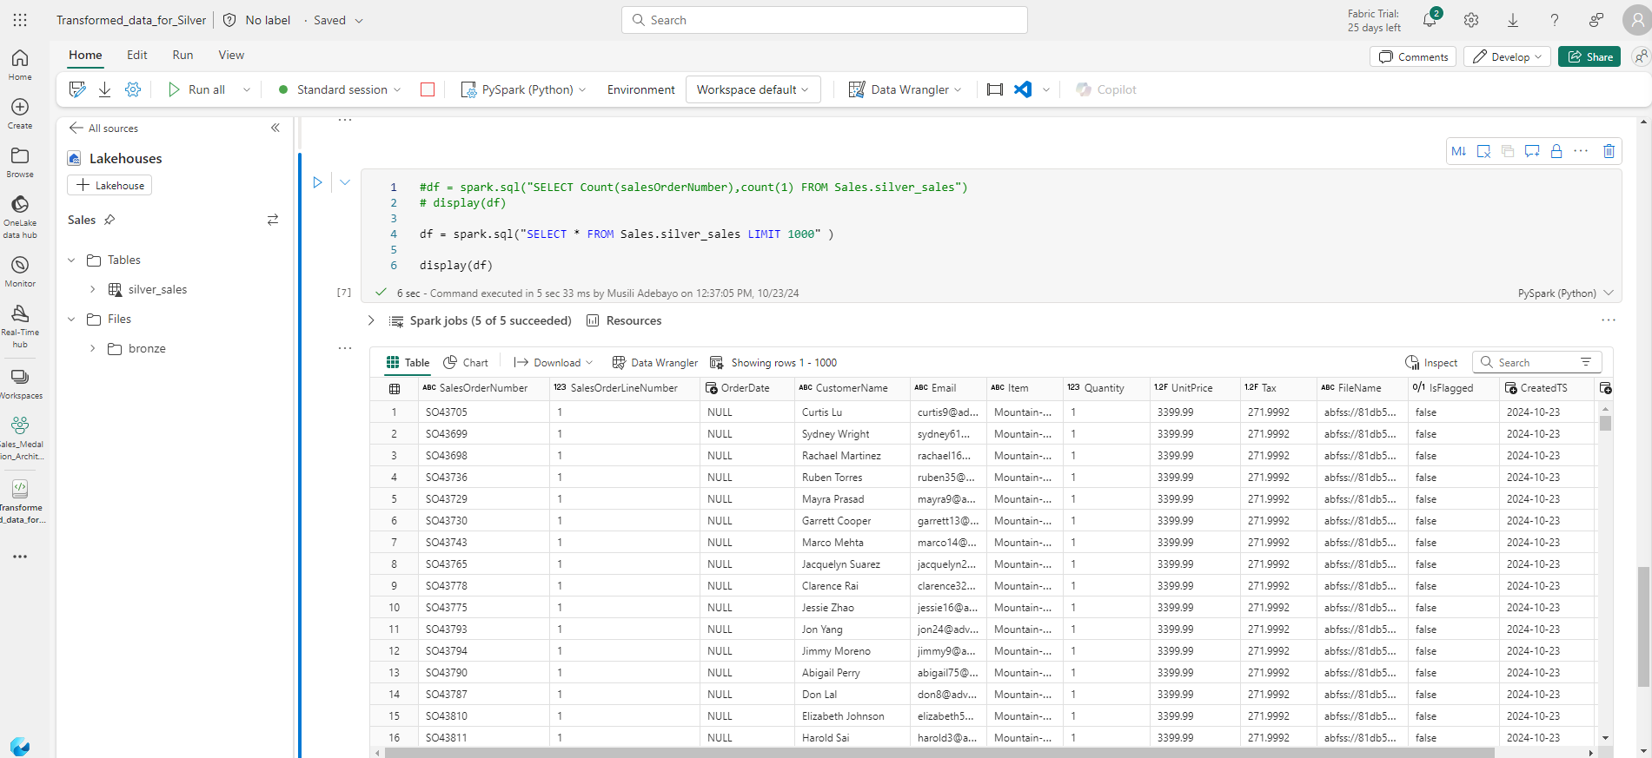Stop the session with the red square
1652x758 pixels.
pos(428,89)
